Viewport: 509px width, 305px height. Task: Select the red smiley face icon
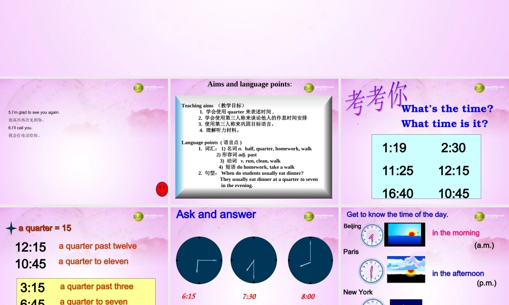[x=162, y=189]
